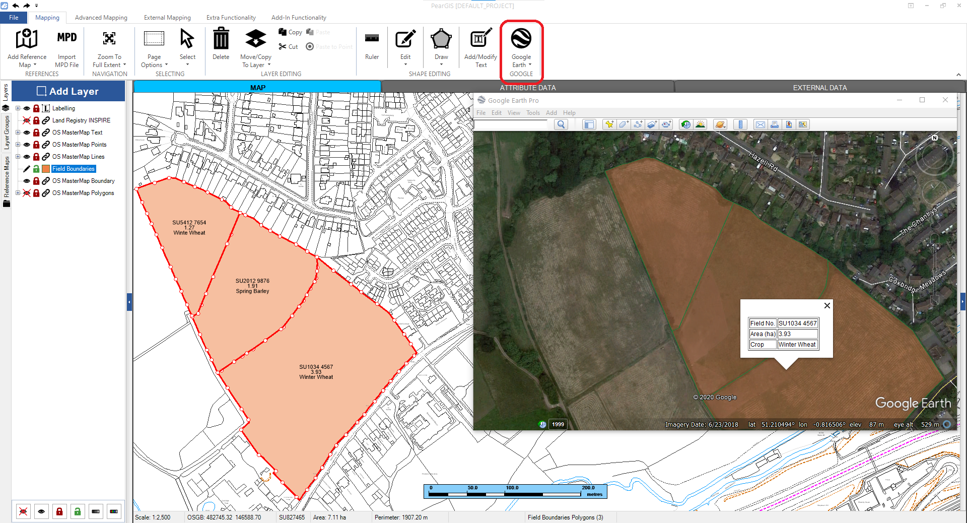Open Extra Functionality ribbon tab
Image resolution: width=967 pixels, height=523 pixels.
point(231,18)
